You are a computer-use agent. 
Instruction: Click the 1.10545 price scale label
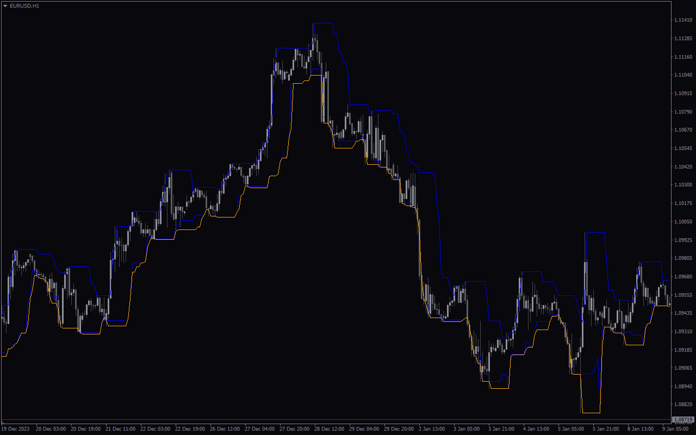(683, 148)
